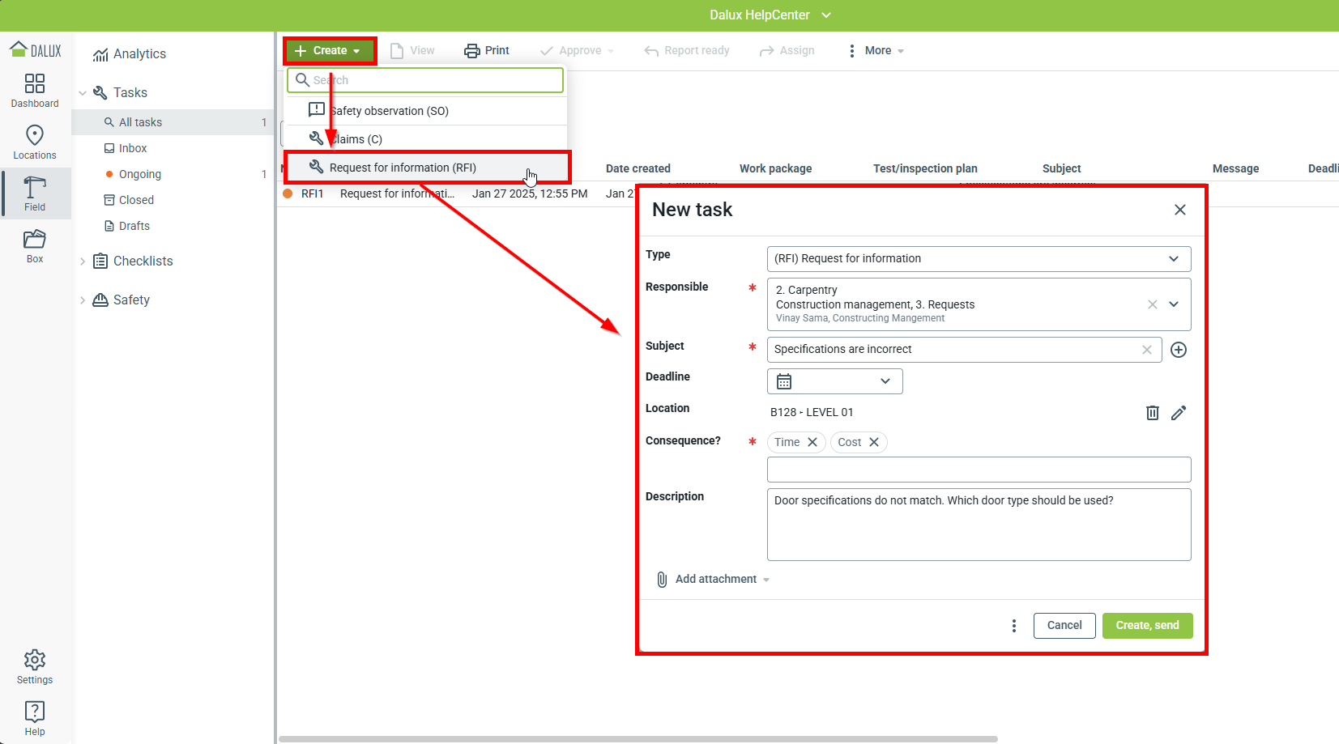1339x744 pixels.
Task: Click the plus icon beside Subject
Action: 1179,350
